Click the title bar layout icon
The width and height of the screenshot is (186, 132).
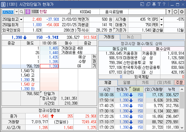click(x=142, y=5)
